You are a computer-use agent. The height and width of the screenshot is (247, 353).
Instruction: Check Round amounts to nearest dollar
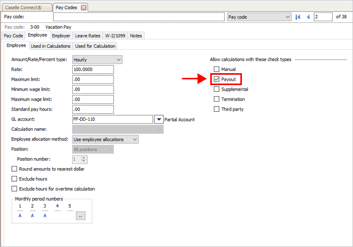[15, 169]
